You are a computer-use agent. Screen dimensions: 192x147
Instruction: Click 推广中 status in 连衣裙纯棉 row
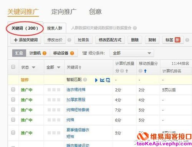[x=26, y=90]
